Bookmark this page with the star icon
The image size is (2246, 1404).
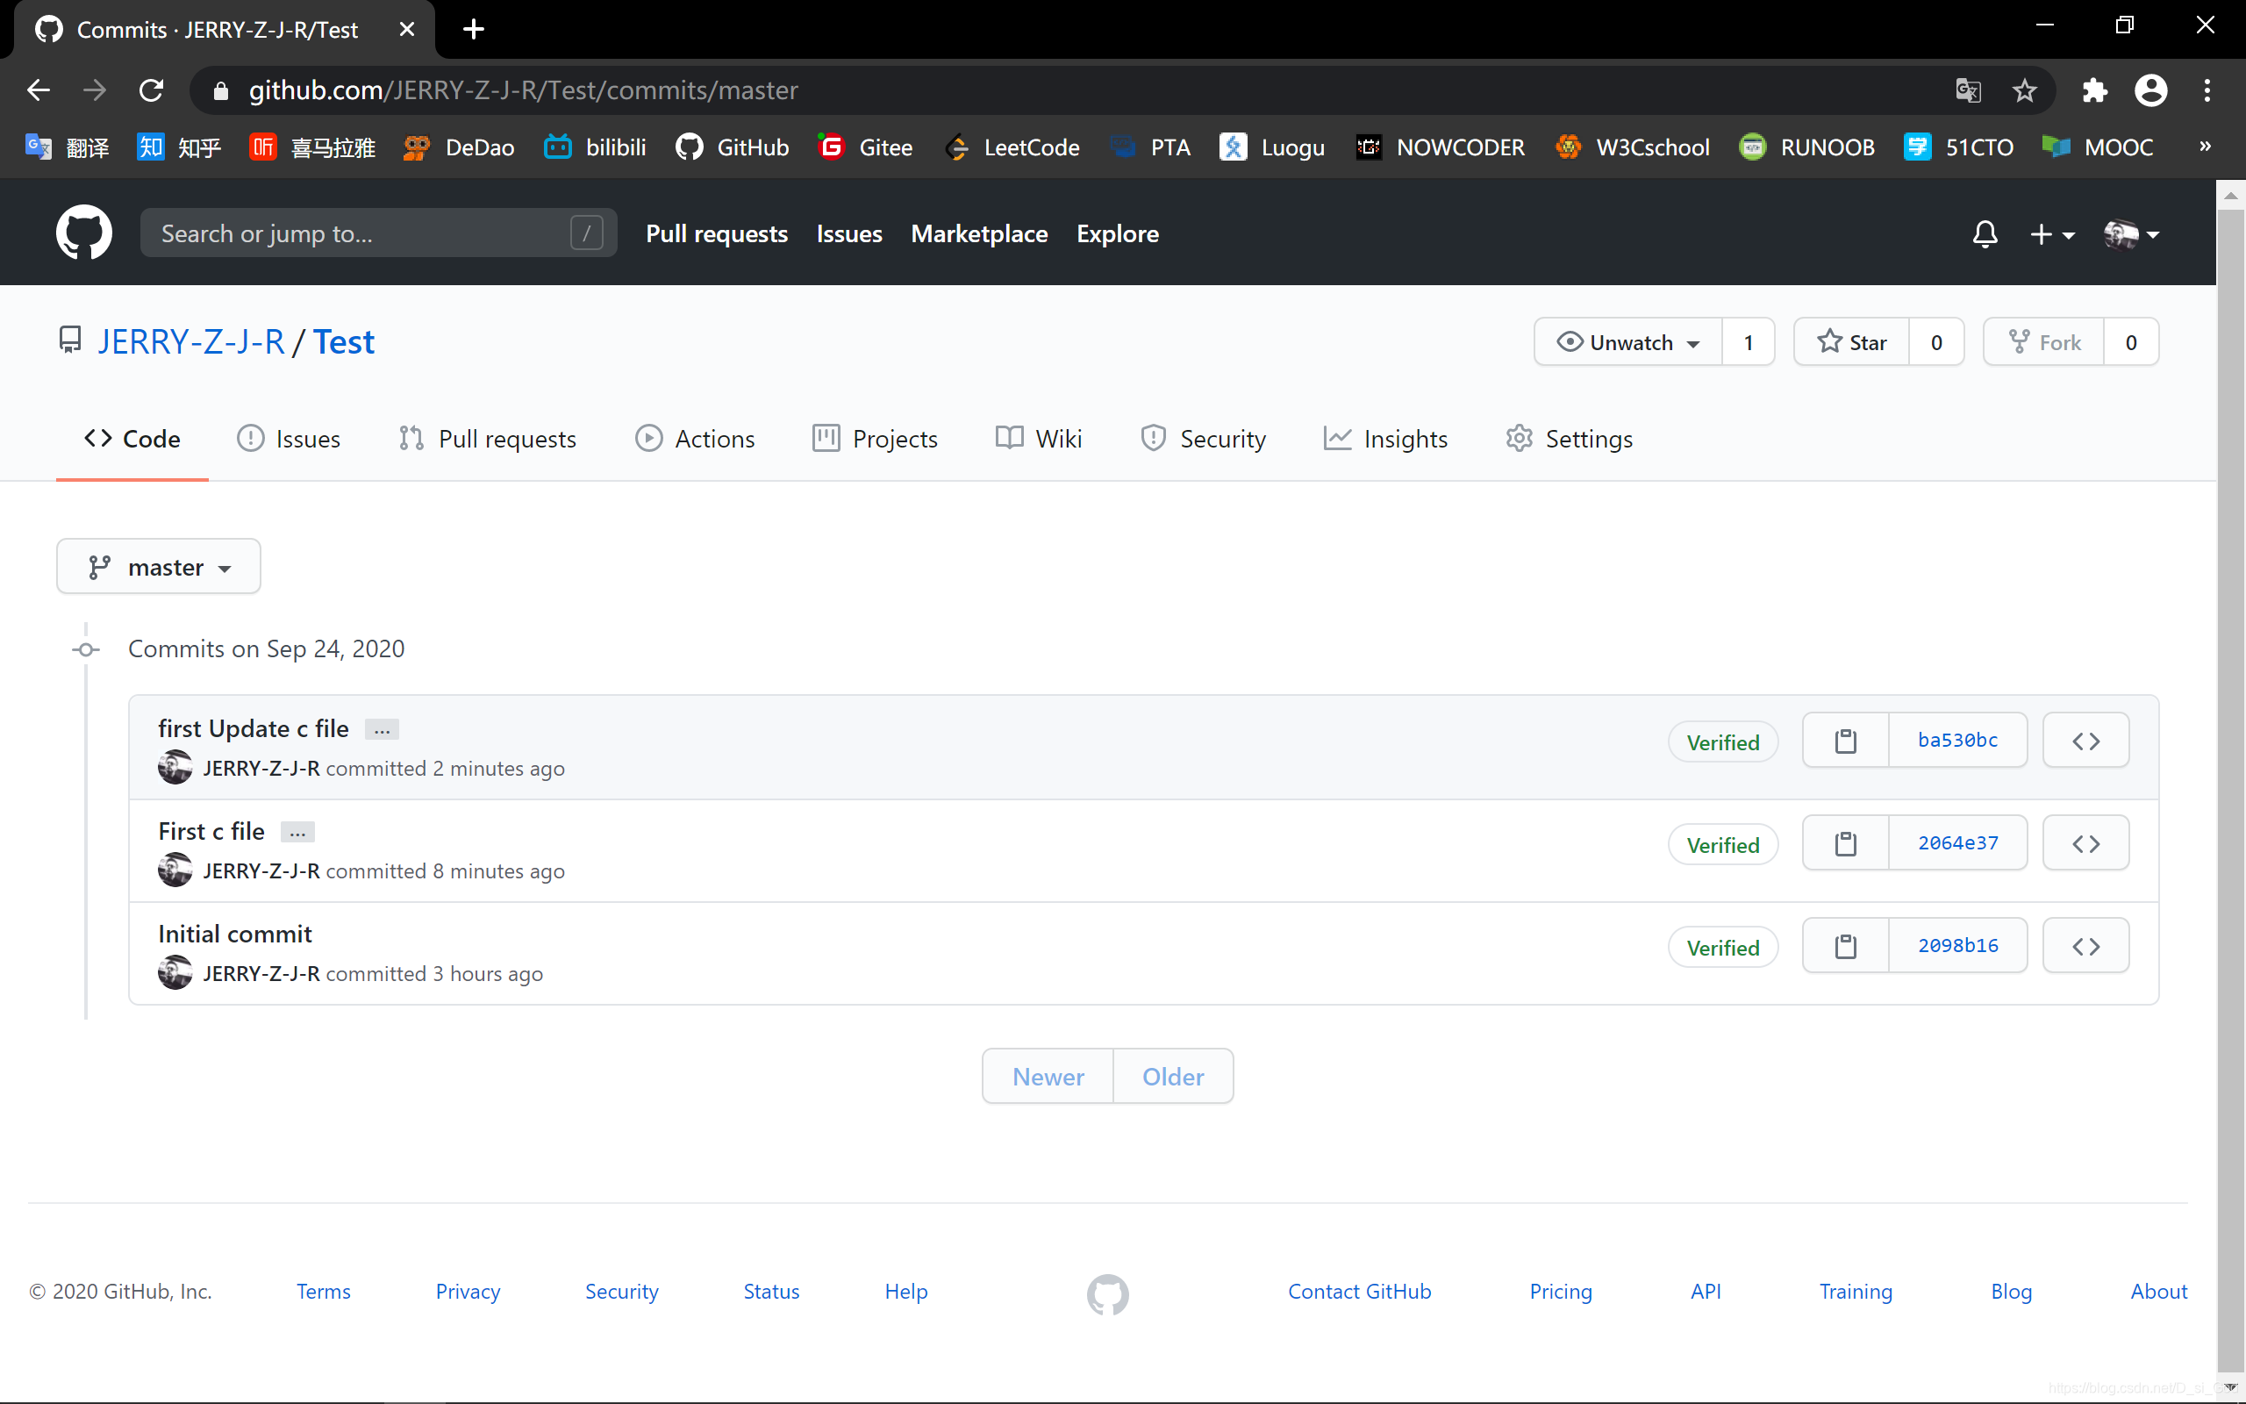(2024, 90)
